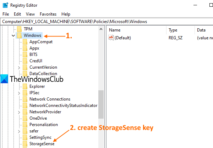The height and width of the screenshot is (148, 213).
Task: Click the registry path address bar
Action: (x=106, y=22)
